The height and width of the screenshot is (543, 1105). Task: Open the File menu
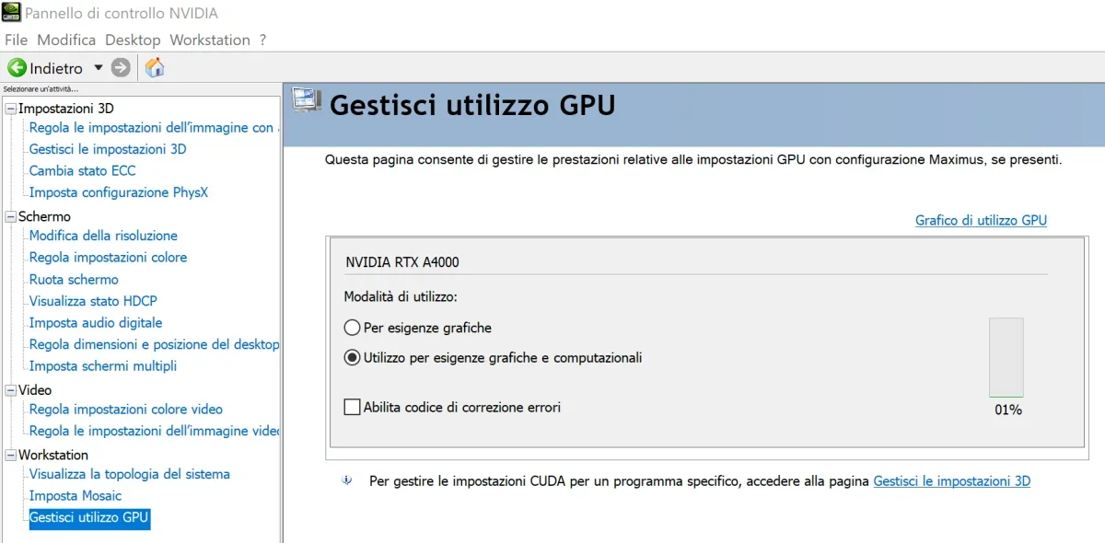point(17,40)
